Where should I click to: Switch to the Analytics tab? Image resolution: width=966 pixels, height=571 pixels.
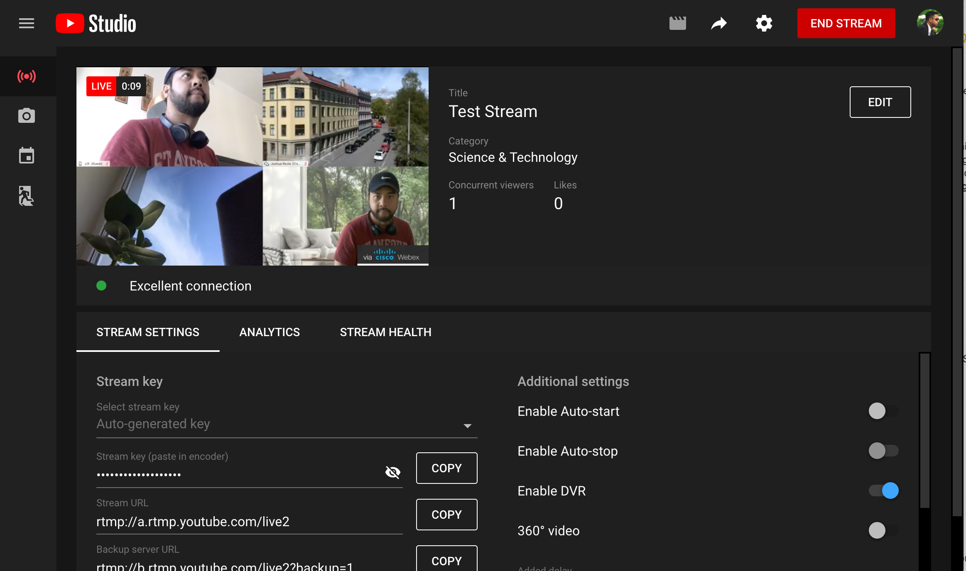[270, 332]
